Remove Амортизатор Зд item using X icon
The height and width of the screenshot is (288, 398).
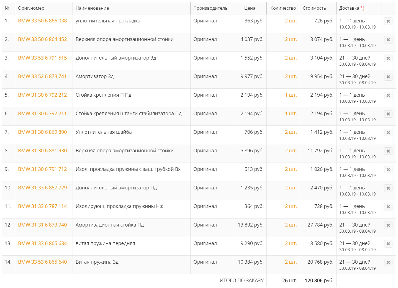click(388, 77)
